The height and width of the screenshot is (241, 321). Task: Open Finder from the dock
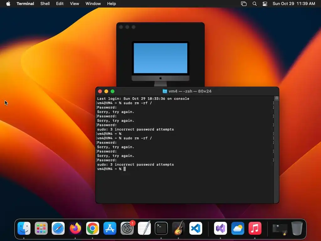[x=24, y=228]
